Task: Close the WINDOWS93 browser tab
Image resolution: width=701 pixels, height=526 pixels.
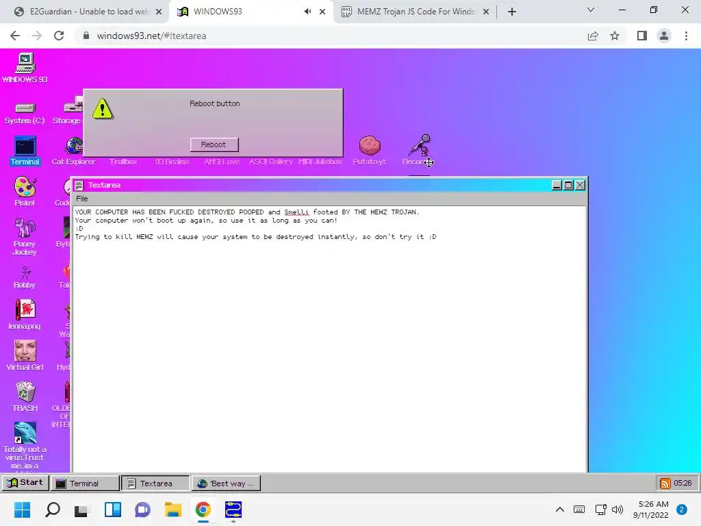Action: pyautogui.click(x=322, y=12)
